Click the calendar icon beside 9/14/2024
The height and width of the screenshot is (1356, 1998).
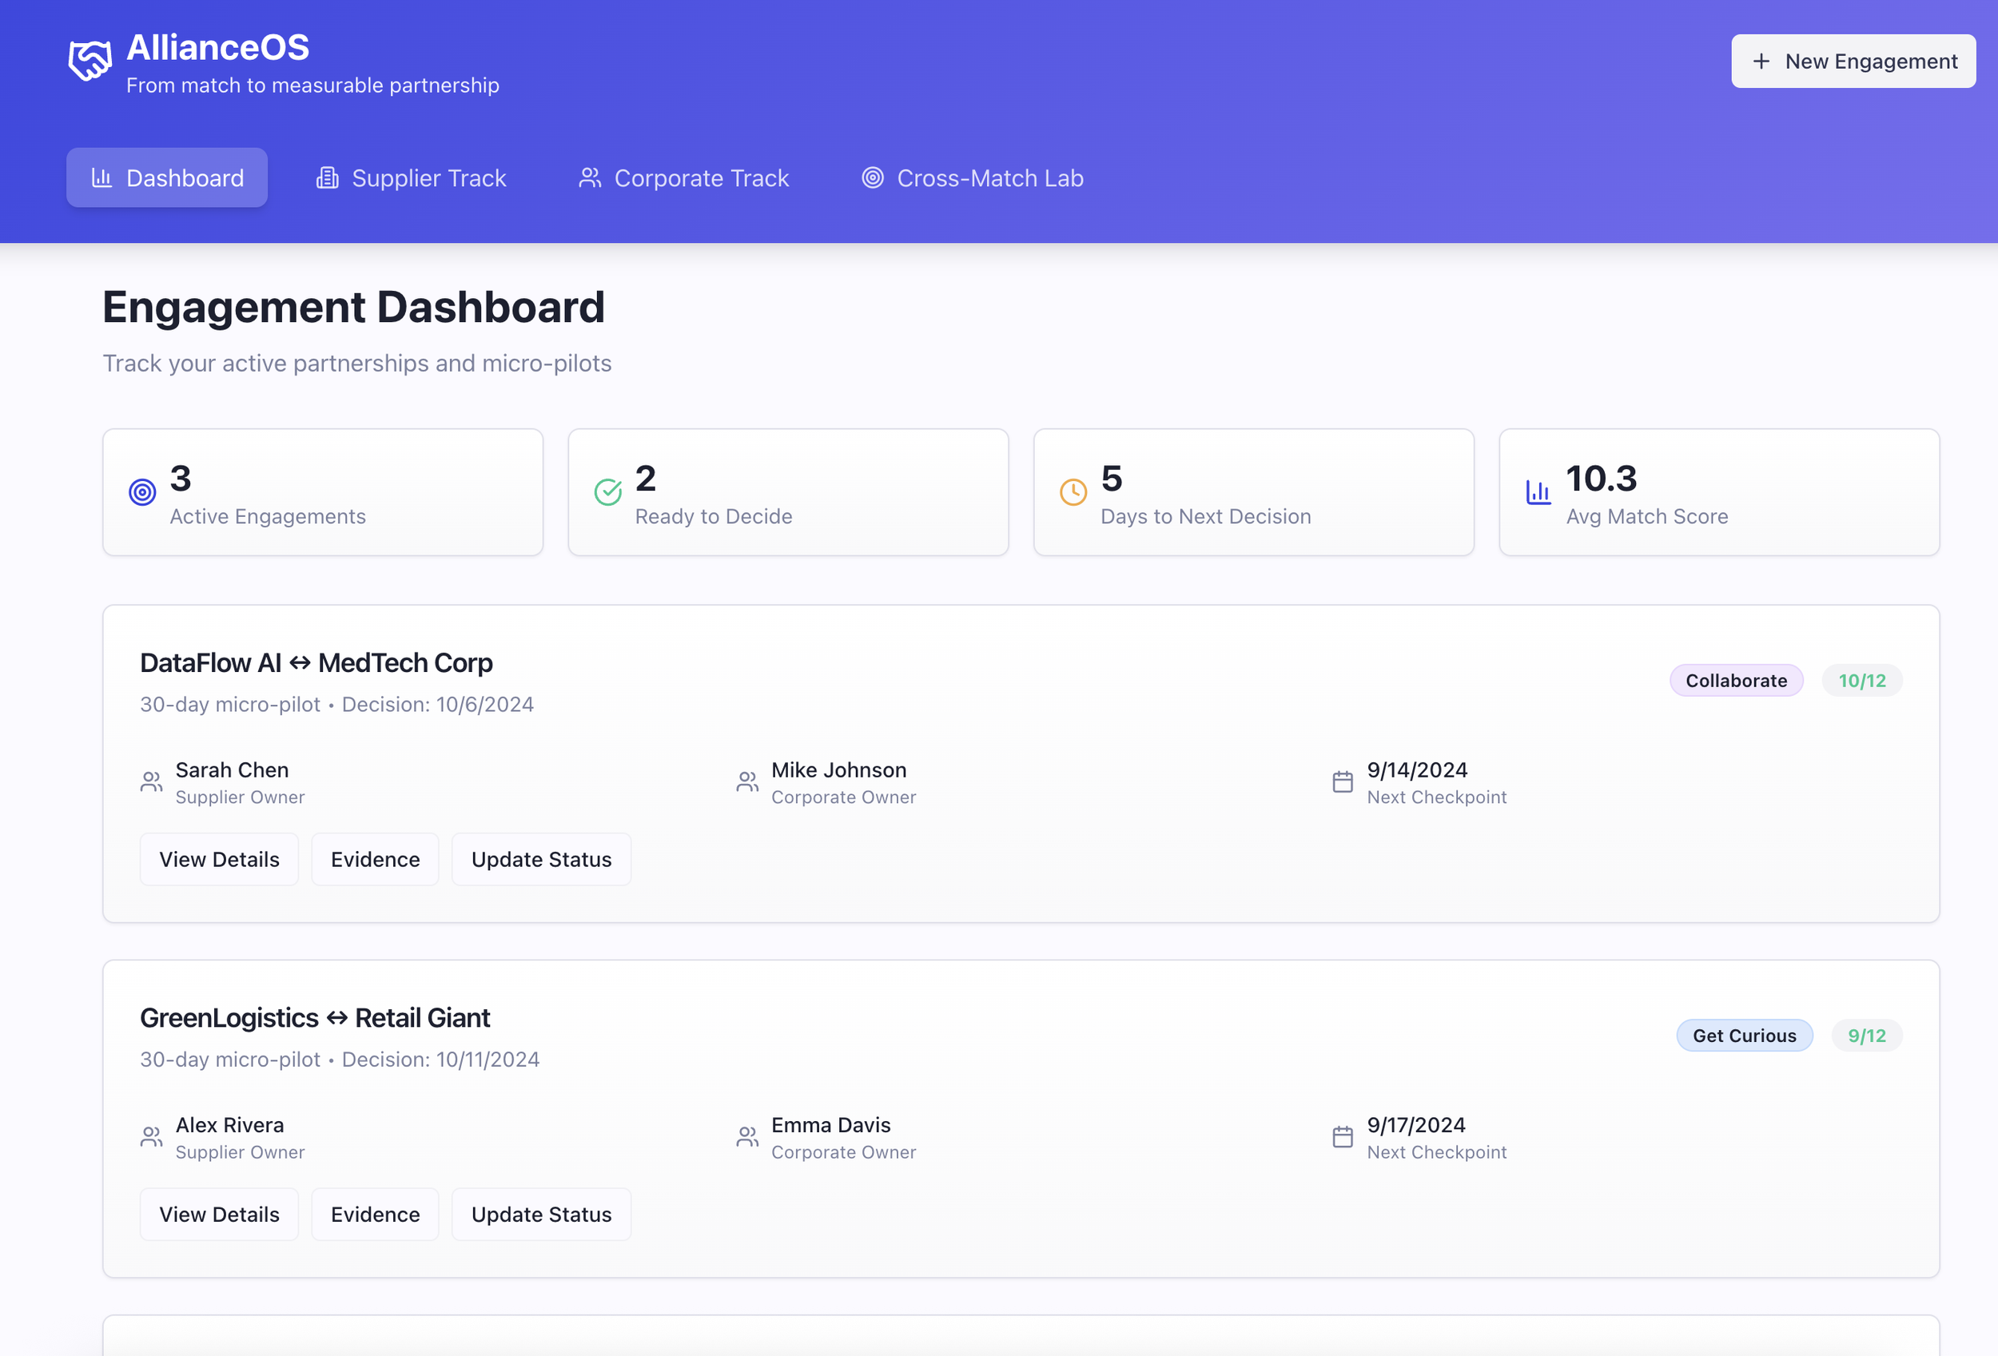(1343, 782)
